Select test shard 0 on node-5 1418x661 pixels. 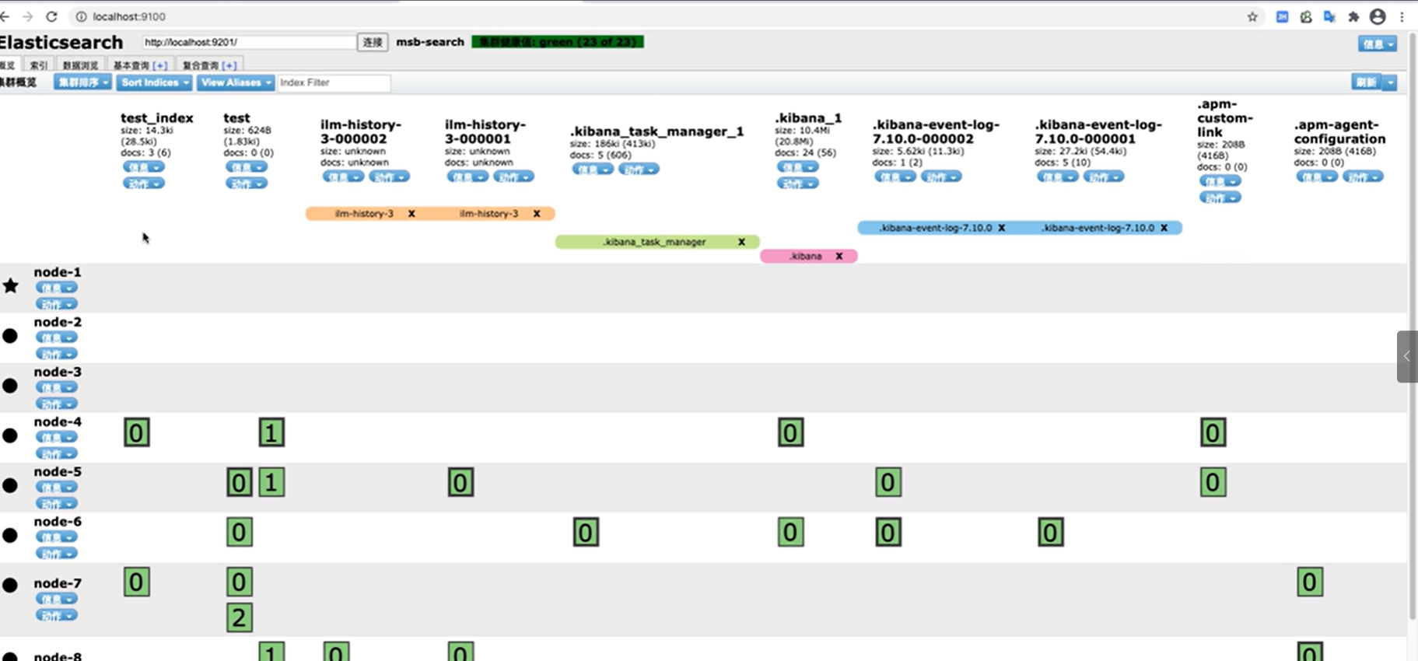240,482
